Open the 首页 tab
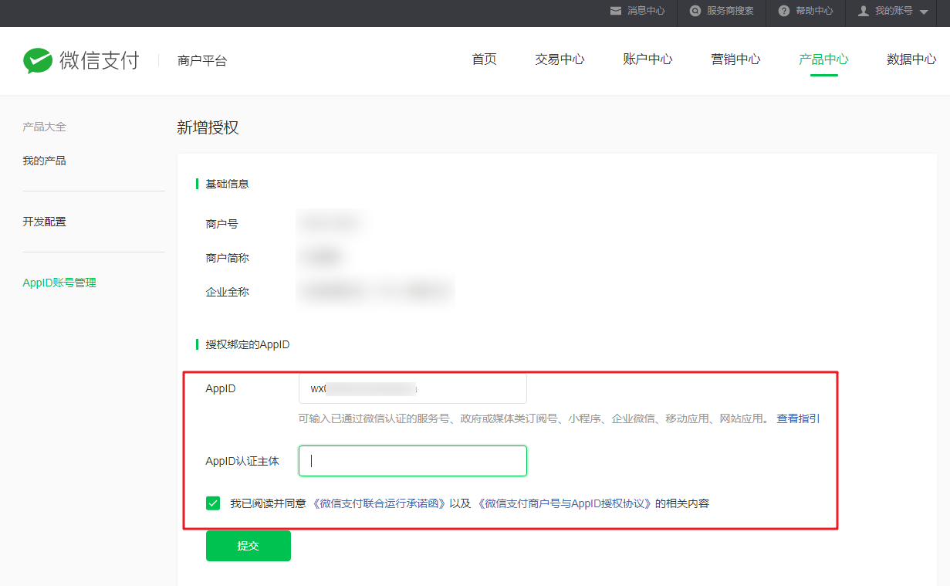950x586 pixels. 484,59
